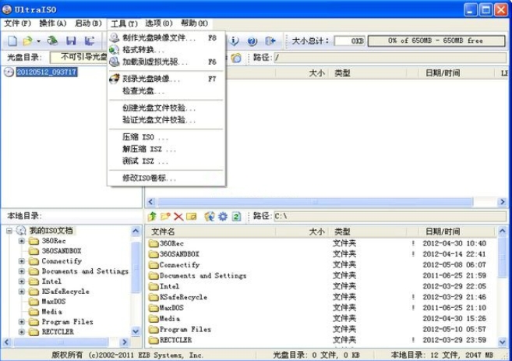Click the disc list horizontal scrollbar thumb
This screenshot has height=361, width=512.
pos(315,202)
